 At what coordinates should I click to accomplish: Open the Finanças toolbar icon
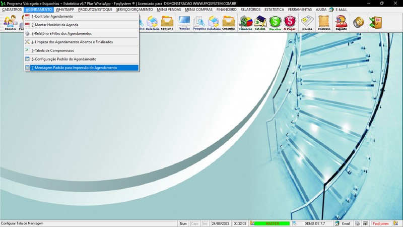point(245,23)
